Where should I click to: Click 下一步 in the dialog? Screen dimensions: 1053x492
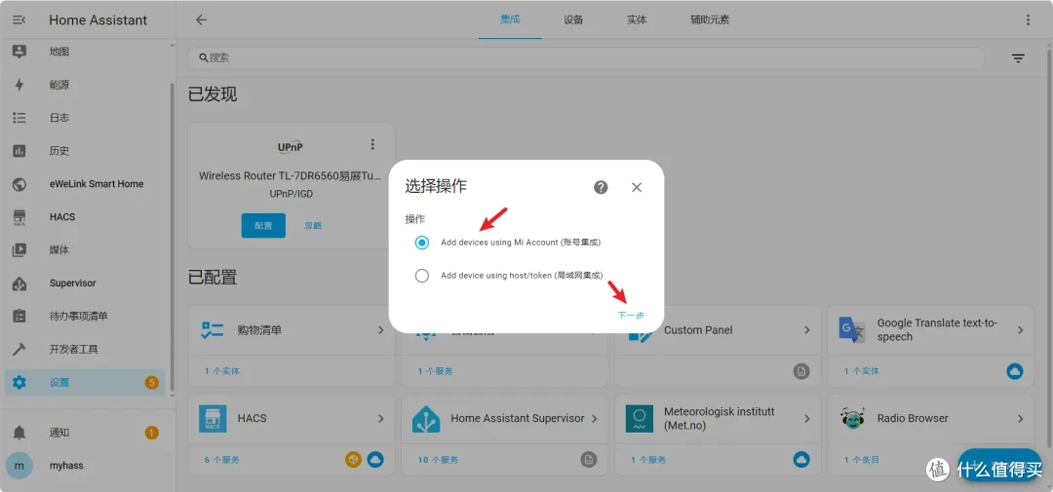point(631,316)
